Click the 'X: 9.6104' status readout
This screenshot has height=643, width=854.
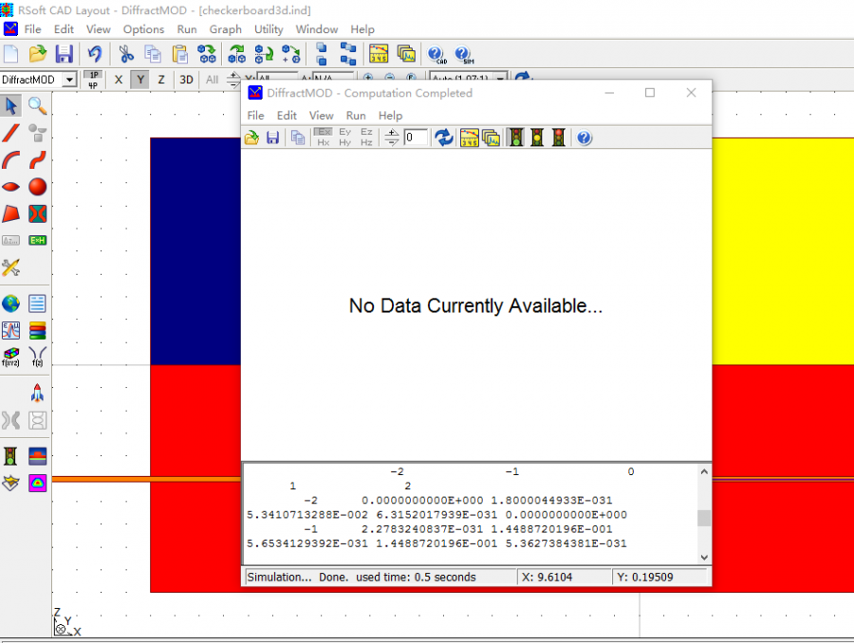point(547,578)
